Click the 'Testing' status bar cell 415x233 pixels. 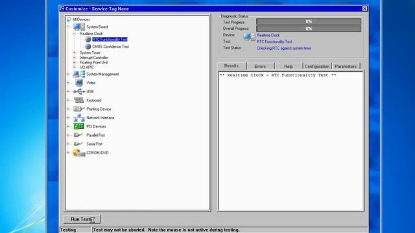[x=76, y=230]
